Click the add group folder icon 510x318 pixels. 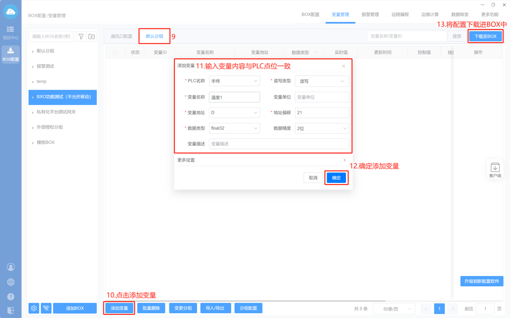pyautogui.click(x=92, y=36)
